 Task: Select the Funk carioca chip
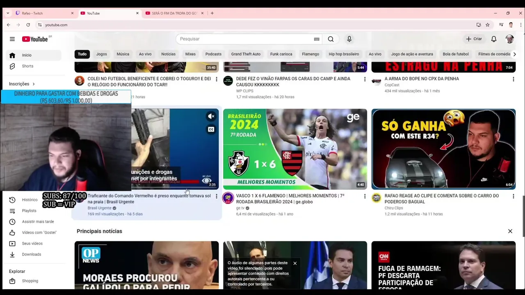point(281,54)
